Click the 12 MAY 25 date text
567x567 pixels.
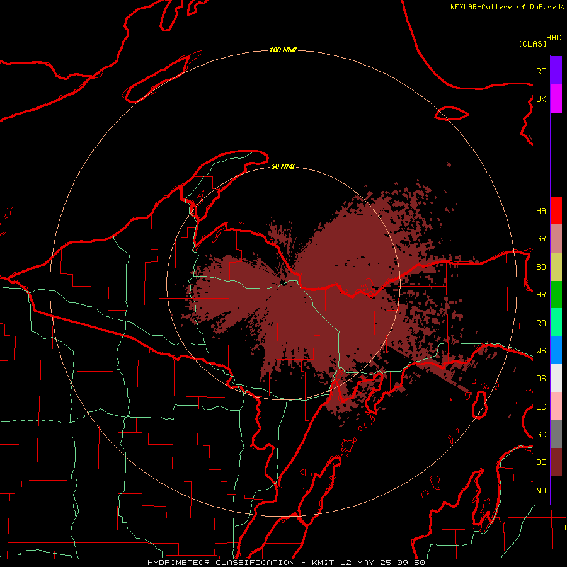click(366, 563)
